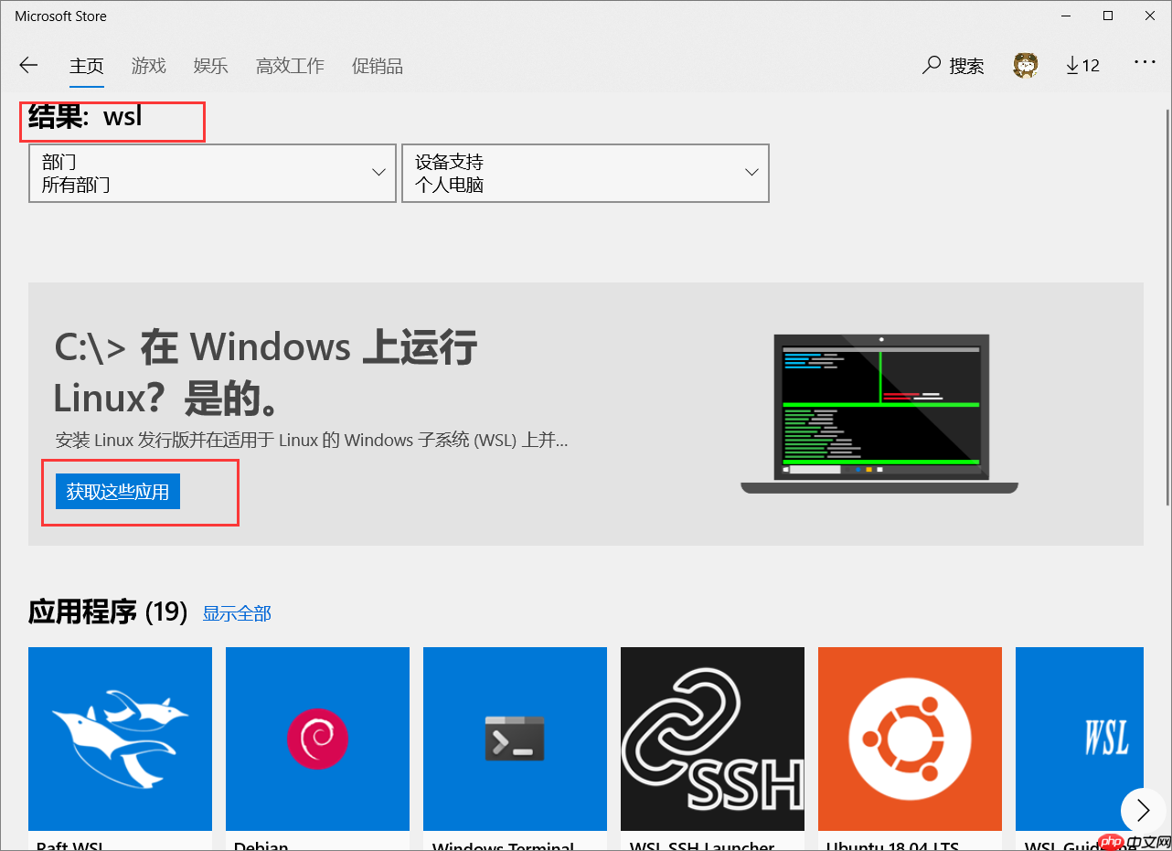
Task: Open the 促销品 deals section
Action: tap(377, 65)
